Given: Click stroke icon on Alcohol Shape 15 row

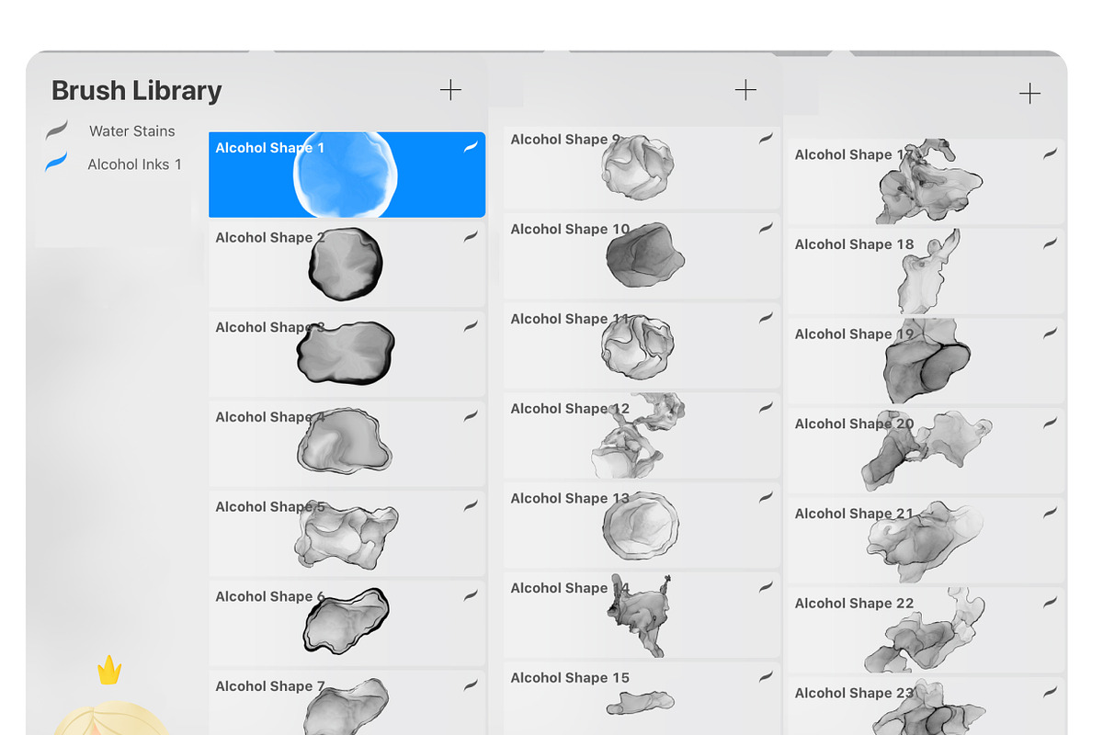Looking at the screenshot, I should [766, 677].
